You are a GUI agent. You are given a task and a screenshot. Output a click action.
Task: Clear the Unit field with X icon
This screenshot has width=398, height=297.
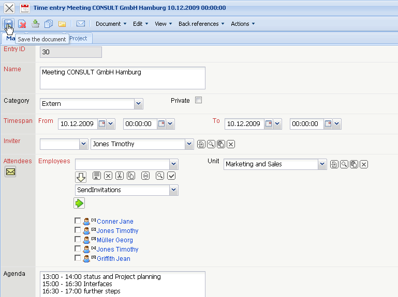364,164
